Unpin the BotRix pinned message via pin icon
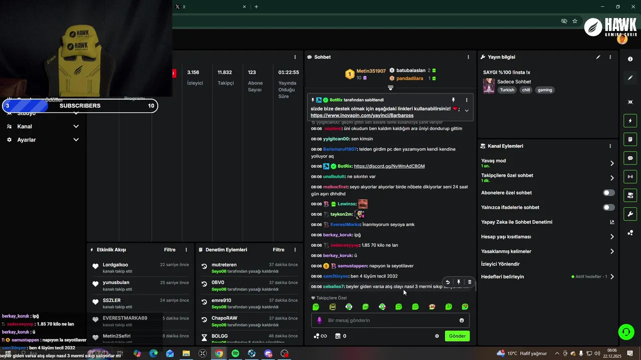 tap(454, 100)
